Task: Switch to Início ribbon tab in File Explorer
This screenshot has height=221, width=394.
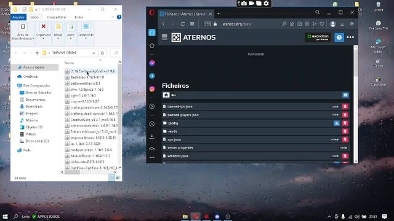Action: coord(34,17)
